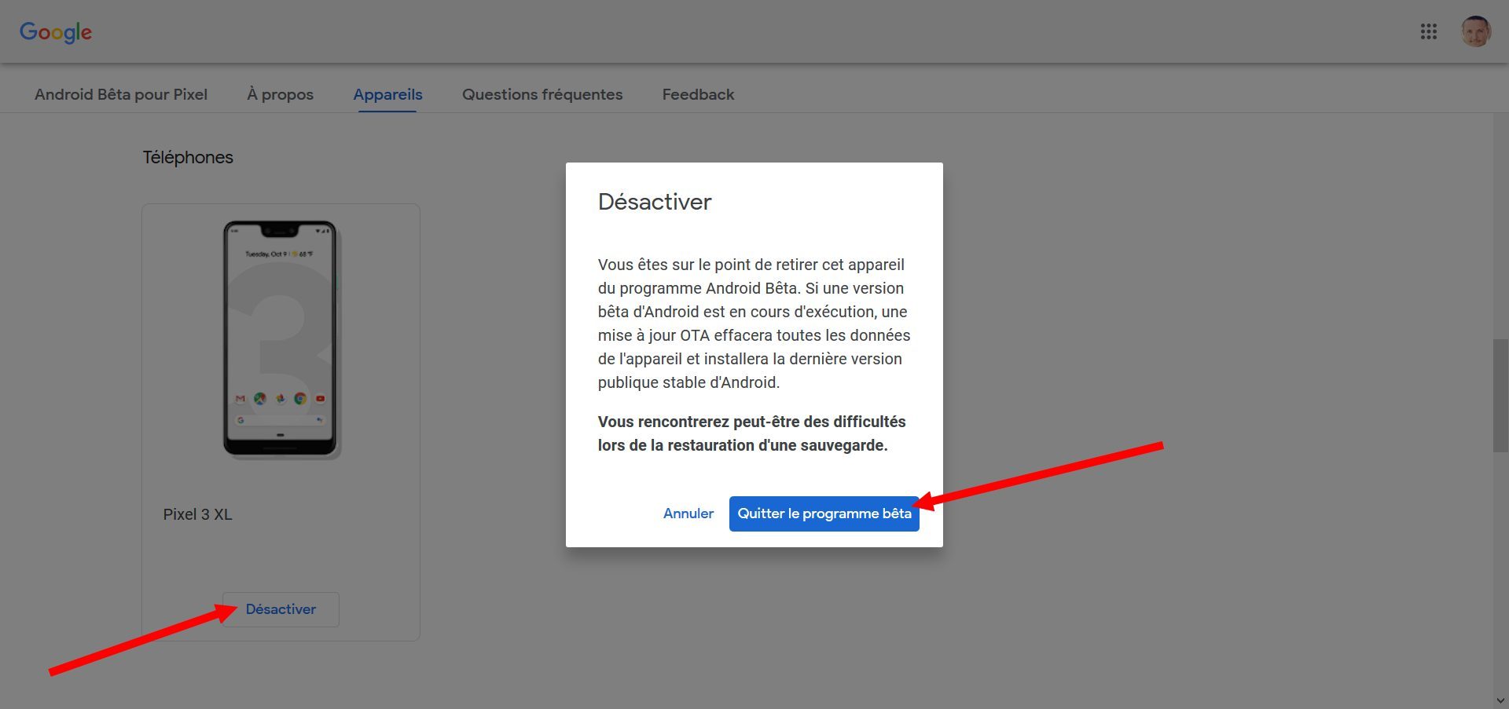1509x709 pixels.
Task: Click the bold warning about restoring a backup
Action: pos(752,433)
